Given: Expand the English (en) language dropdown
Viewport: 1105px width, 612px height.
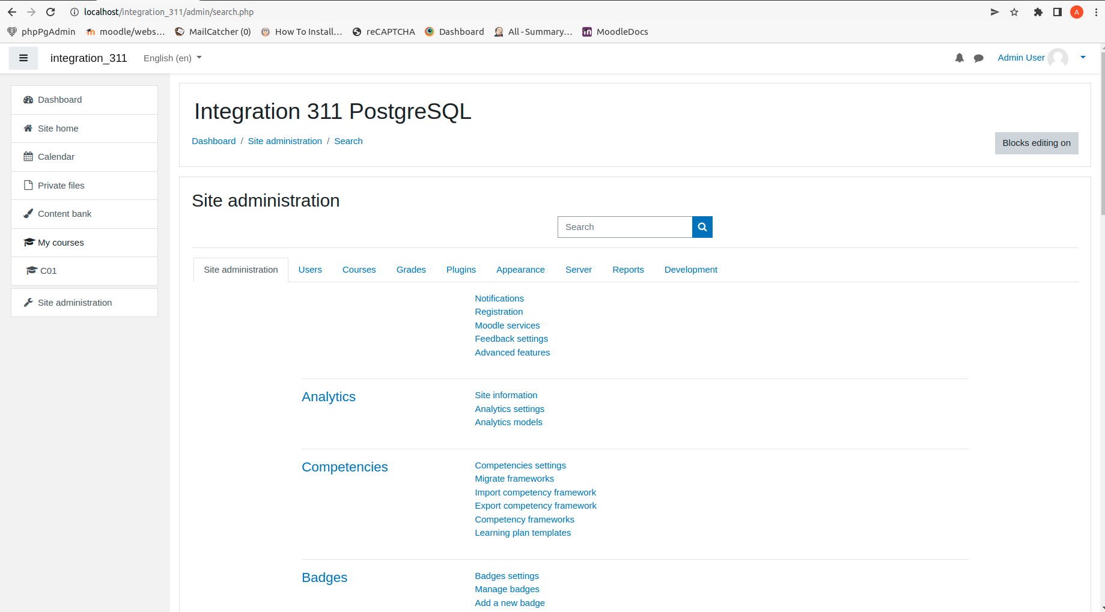Looking at the screenshot, I should pos(172,58).
